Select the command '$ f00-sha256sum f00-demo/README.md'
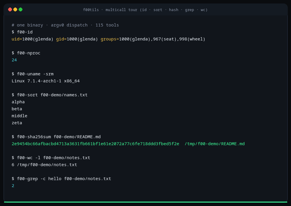The width and height of the screenshot is (291, 206). (x=56, y=137)
